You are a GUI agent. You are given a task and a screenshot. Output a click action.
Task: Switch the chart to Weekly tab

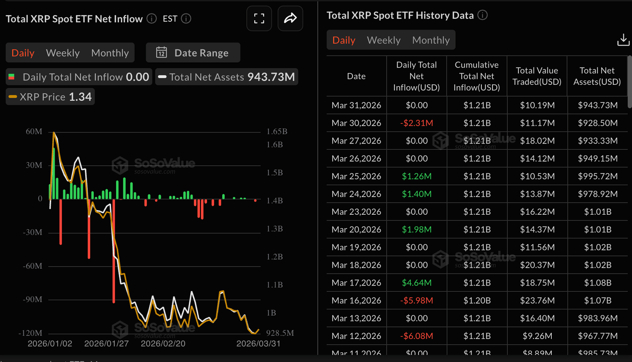[63, 53]
